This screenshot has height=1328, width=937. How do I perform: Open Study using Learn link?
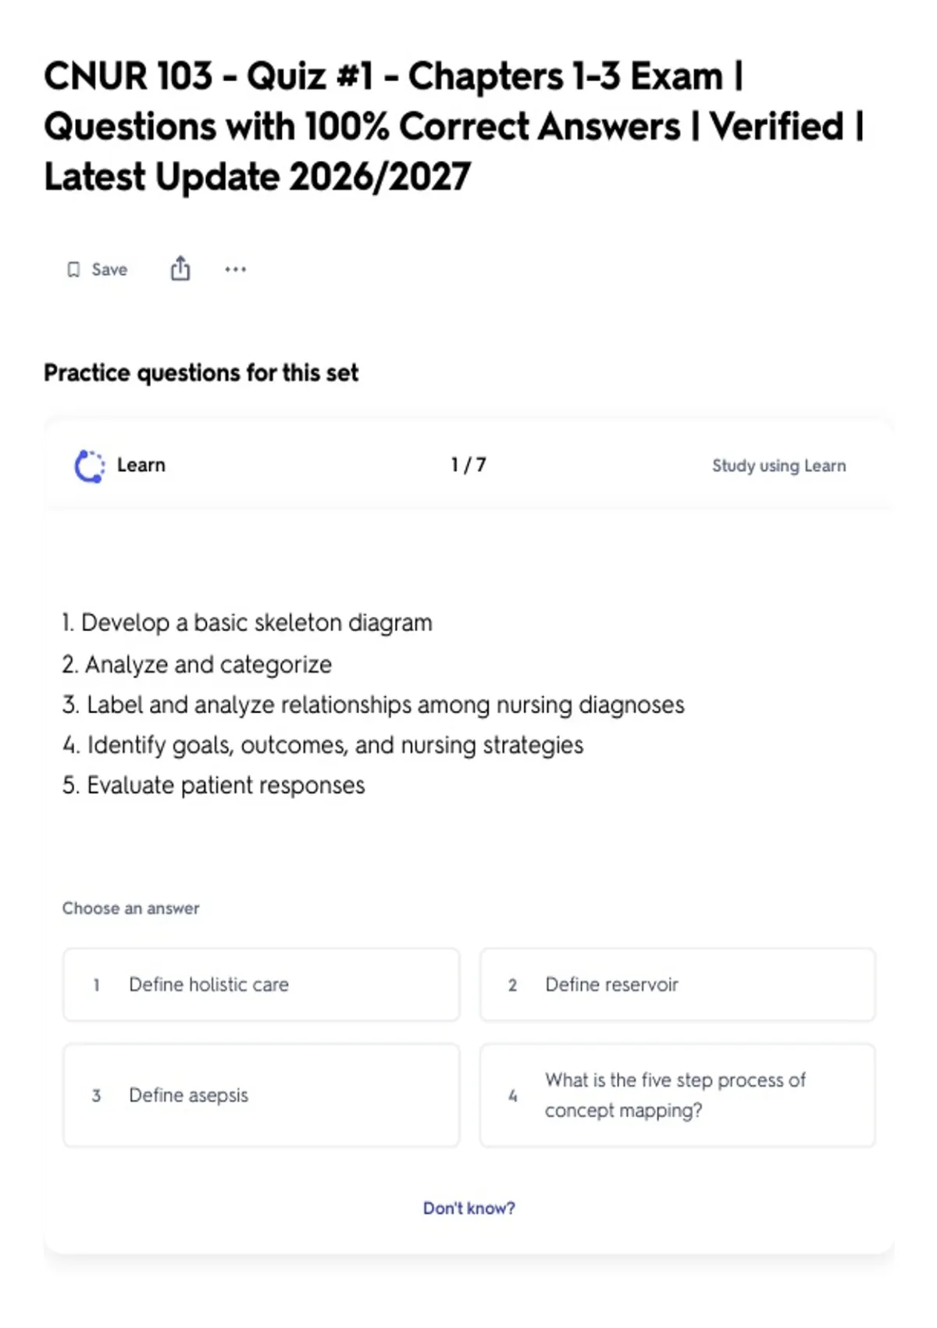(778, 466)
